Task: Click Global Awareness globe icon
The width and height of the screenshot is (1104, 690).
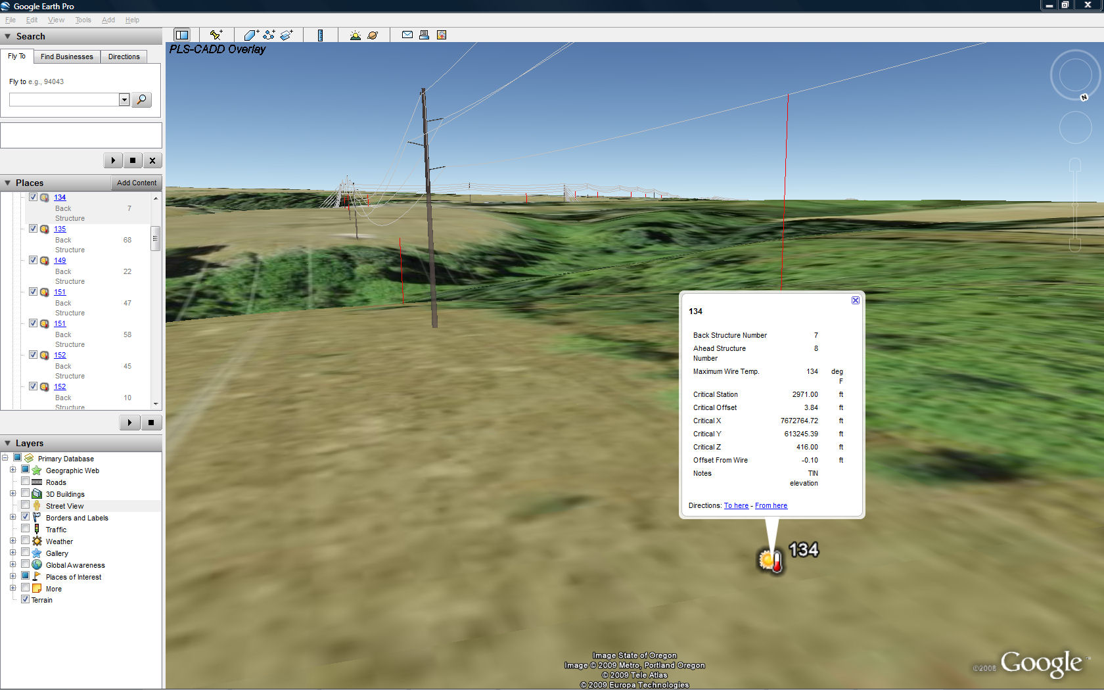Action: point(37,565)
